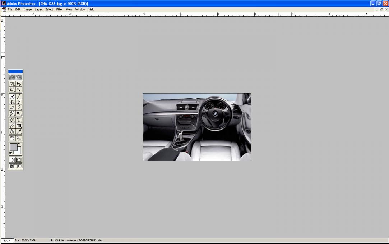Open the File menu
389x244 pixels.
click(10, 9)
